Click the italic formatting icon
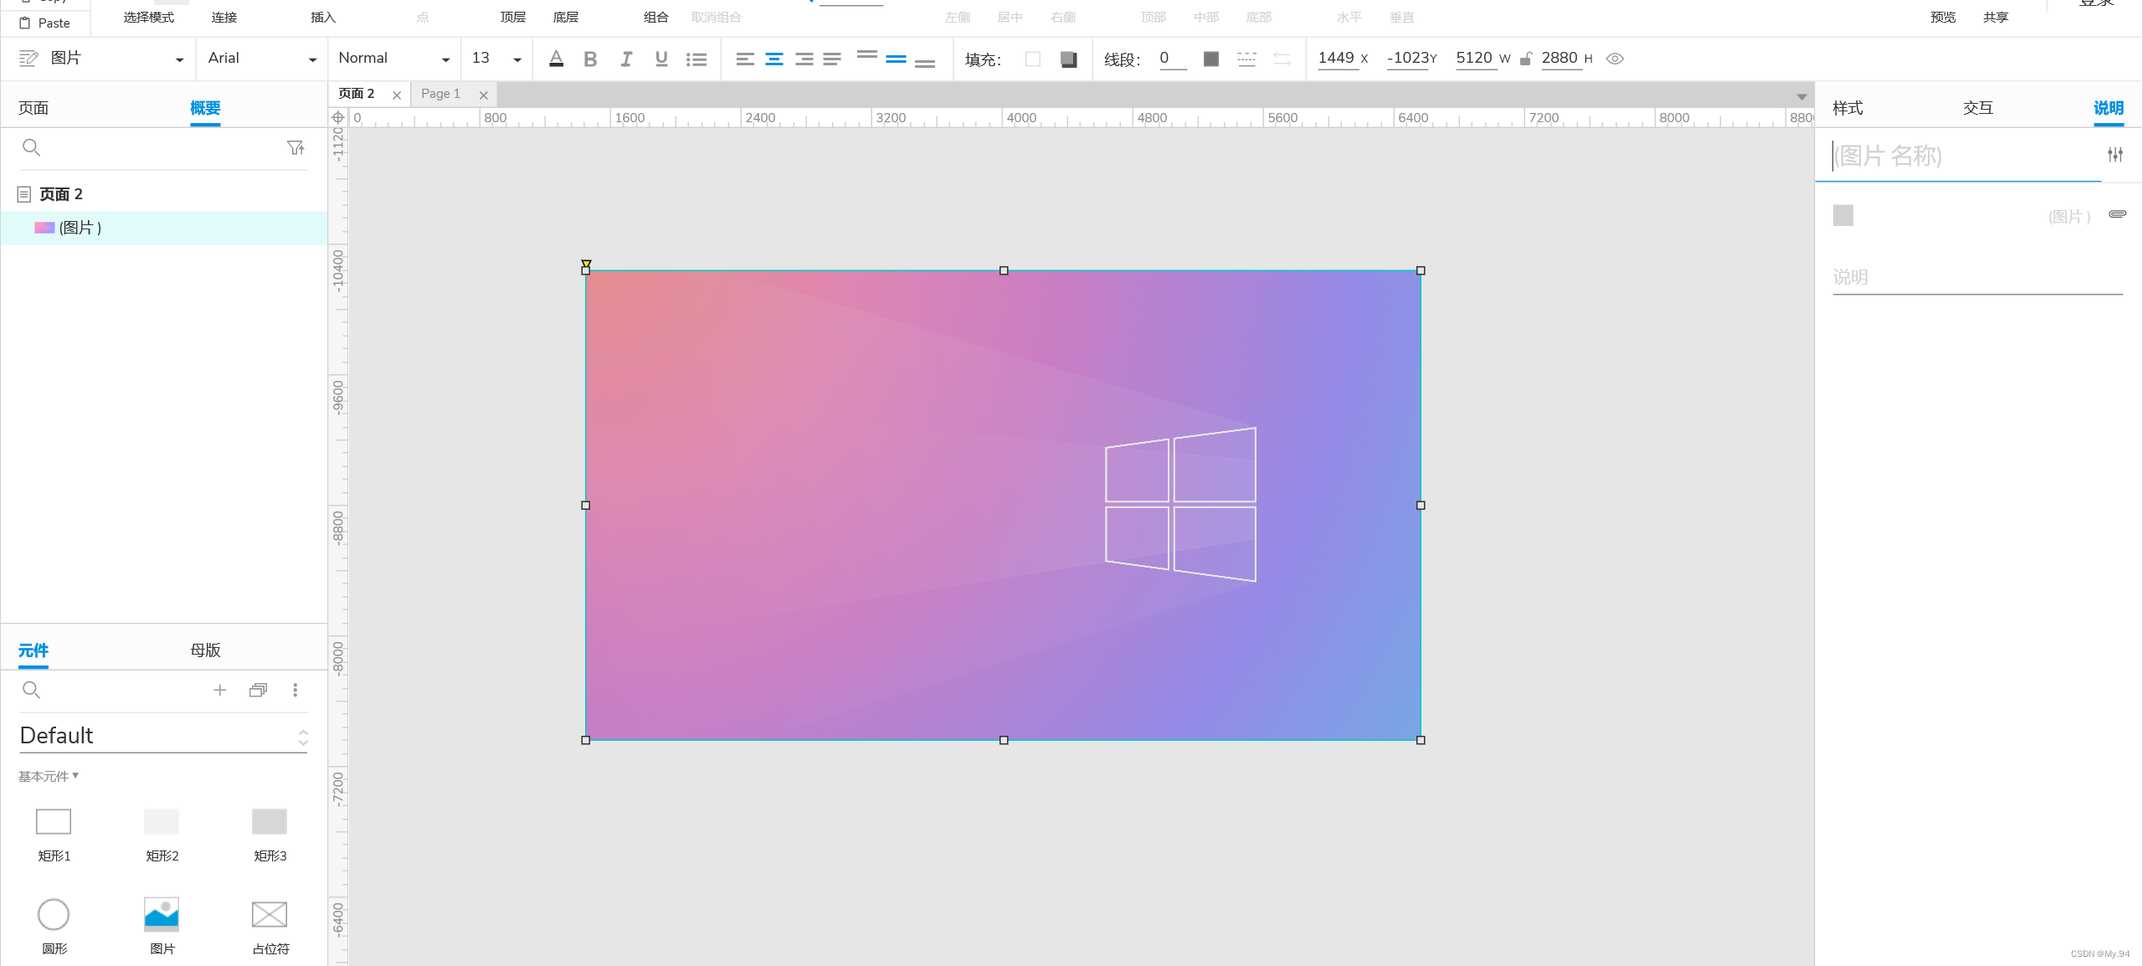Viewport: 2143px width, 966px height. [x=626, y=59]
